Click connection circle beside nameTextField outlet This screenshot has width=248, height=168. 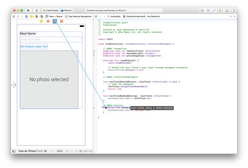tap(94, 51)
